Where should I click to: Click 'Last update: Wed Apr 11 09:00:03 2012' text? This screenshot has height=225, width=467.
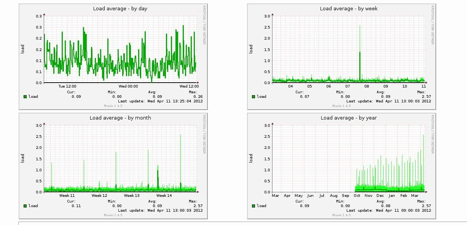point(389,211)
